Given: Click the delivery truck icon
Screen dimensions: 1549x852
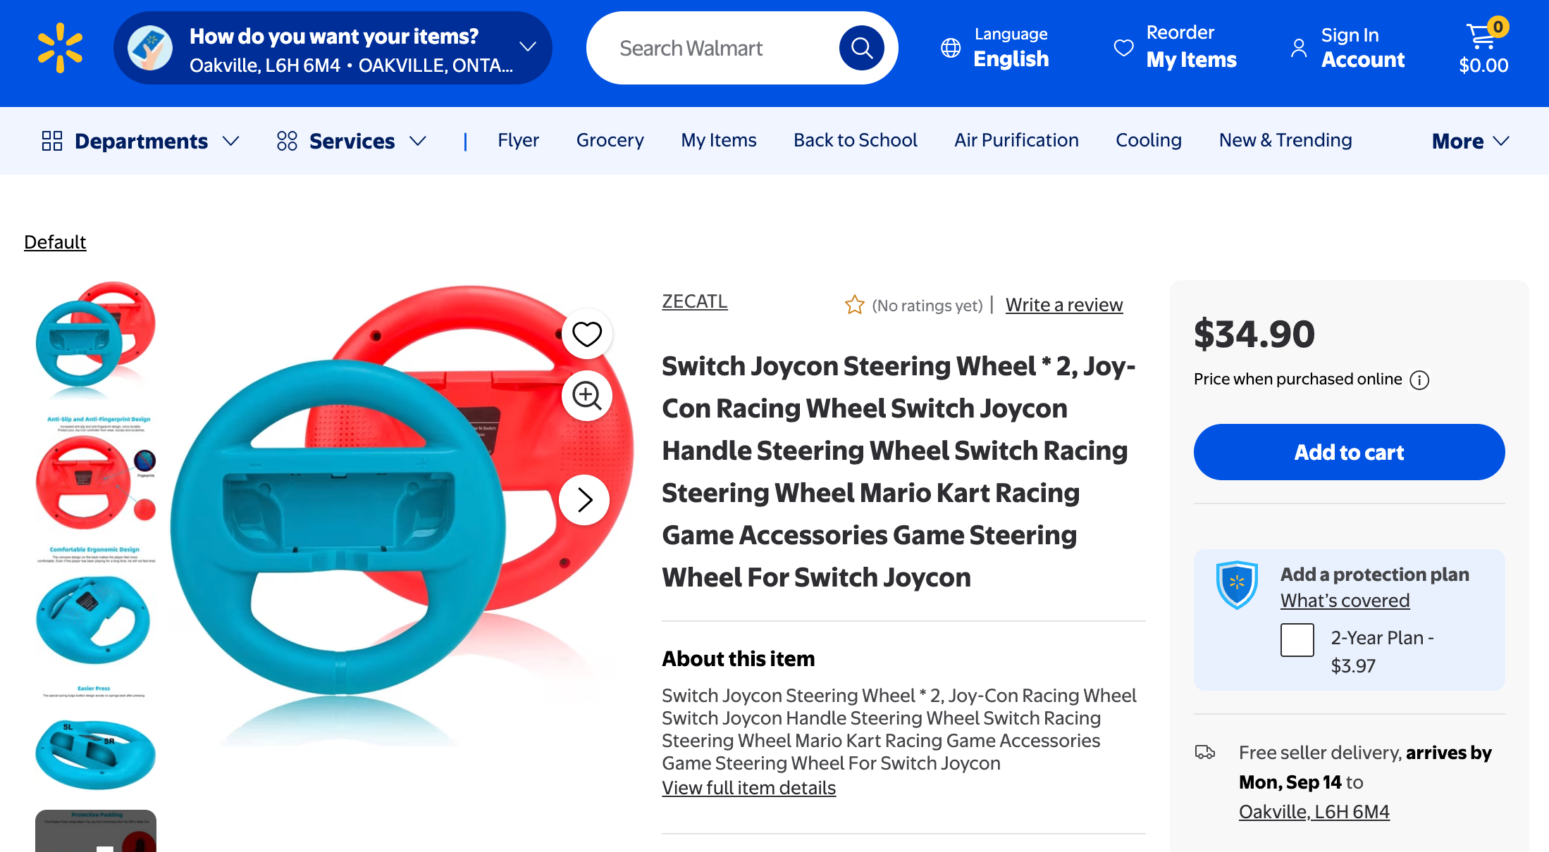Looking at the screenshot, I should pyautogui.click(x=1205, y=752).
